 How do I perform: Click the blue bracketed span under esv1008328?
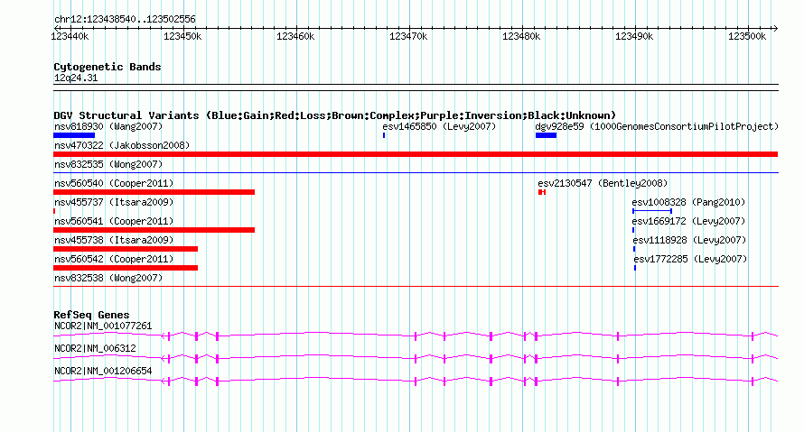(652, 211)
